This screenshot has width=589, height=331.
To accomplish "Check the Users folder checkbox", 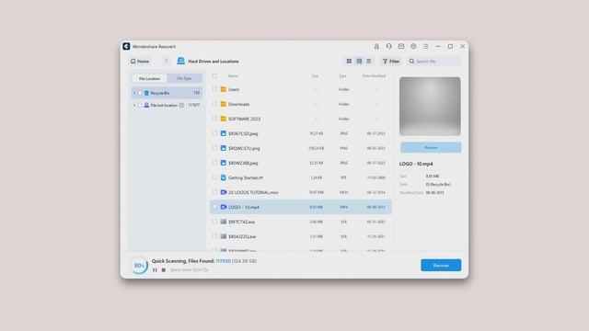I will click(x=214, y=89).
